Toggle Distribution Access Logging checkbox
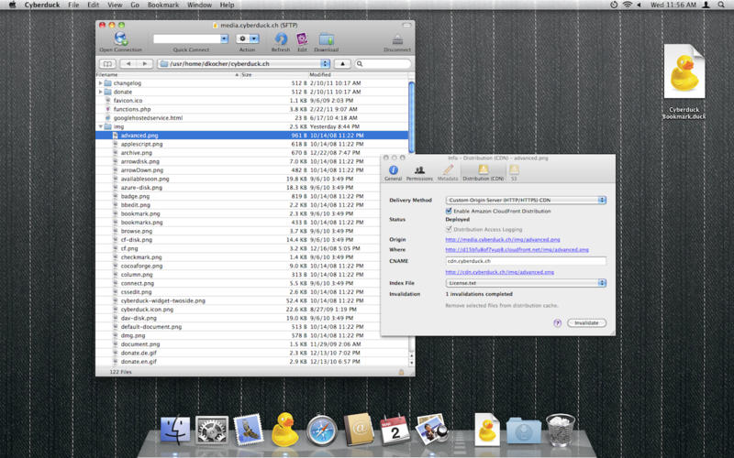 click(x=449, y=229)
